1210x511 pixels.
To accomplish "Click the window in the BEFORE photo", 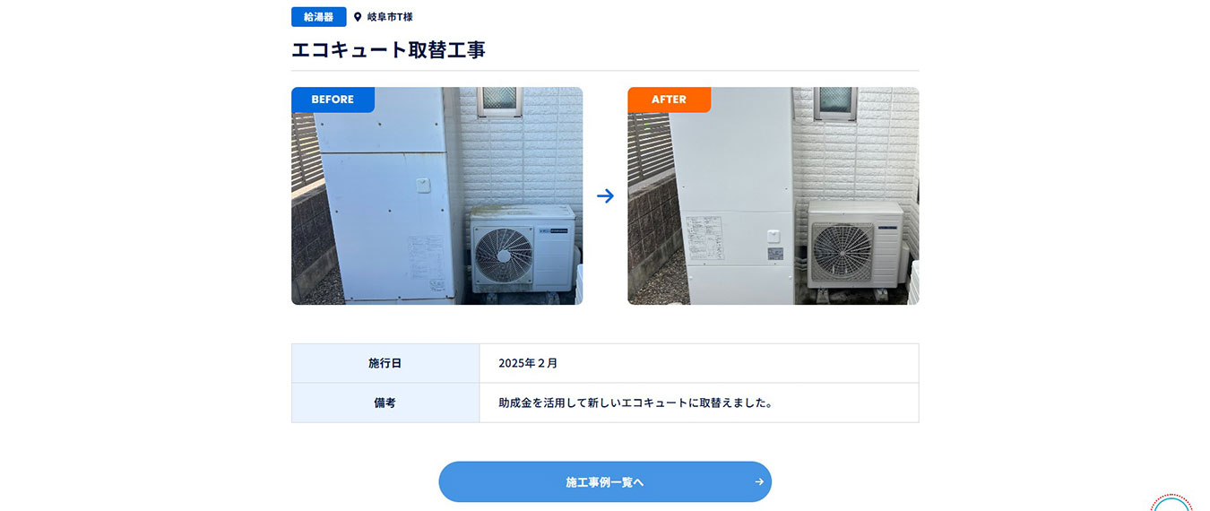I will (499, 101).
